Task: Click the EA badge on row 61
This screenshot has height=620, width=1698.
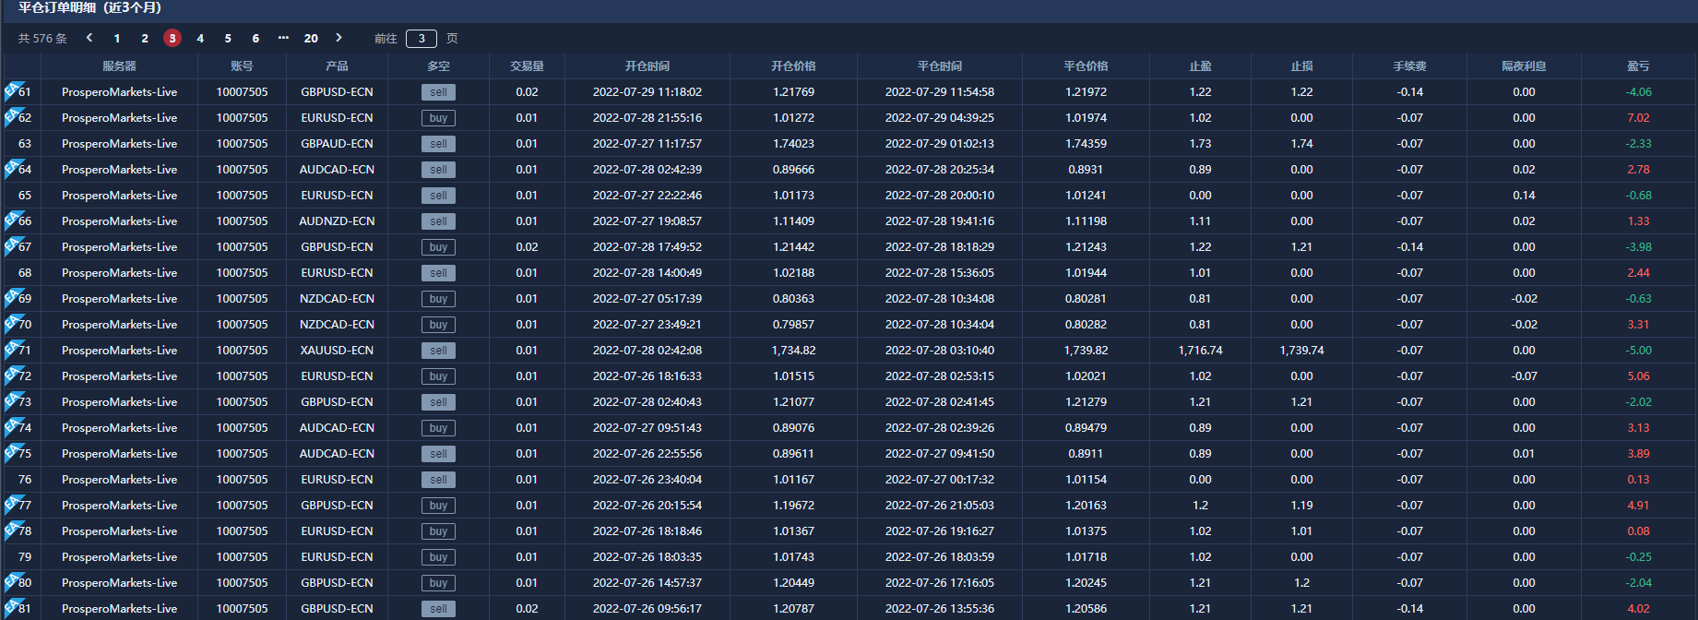Action: (x=12, y=89)
